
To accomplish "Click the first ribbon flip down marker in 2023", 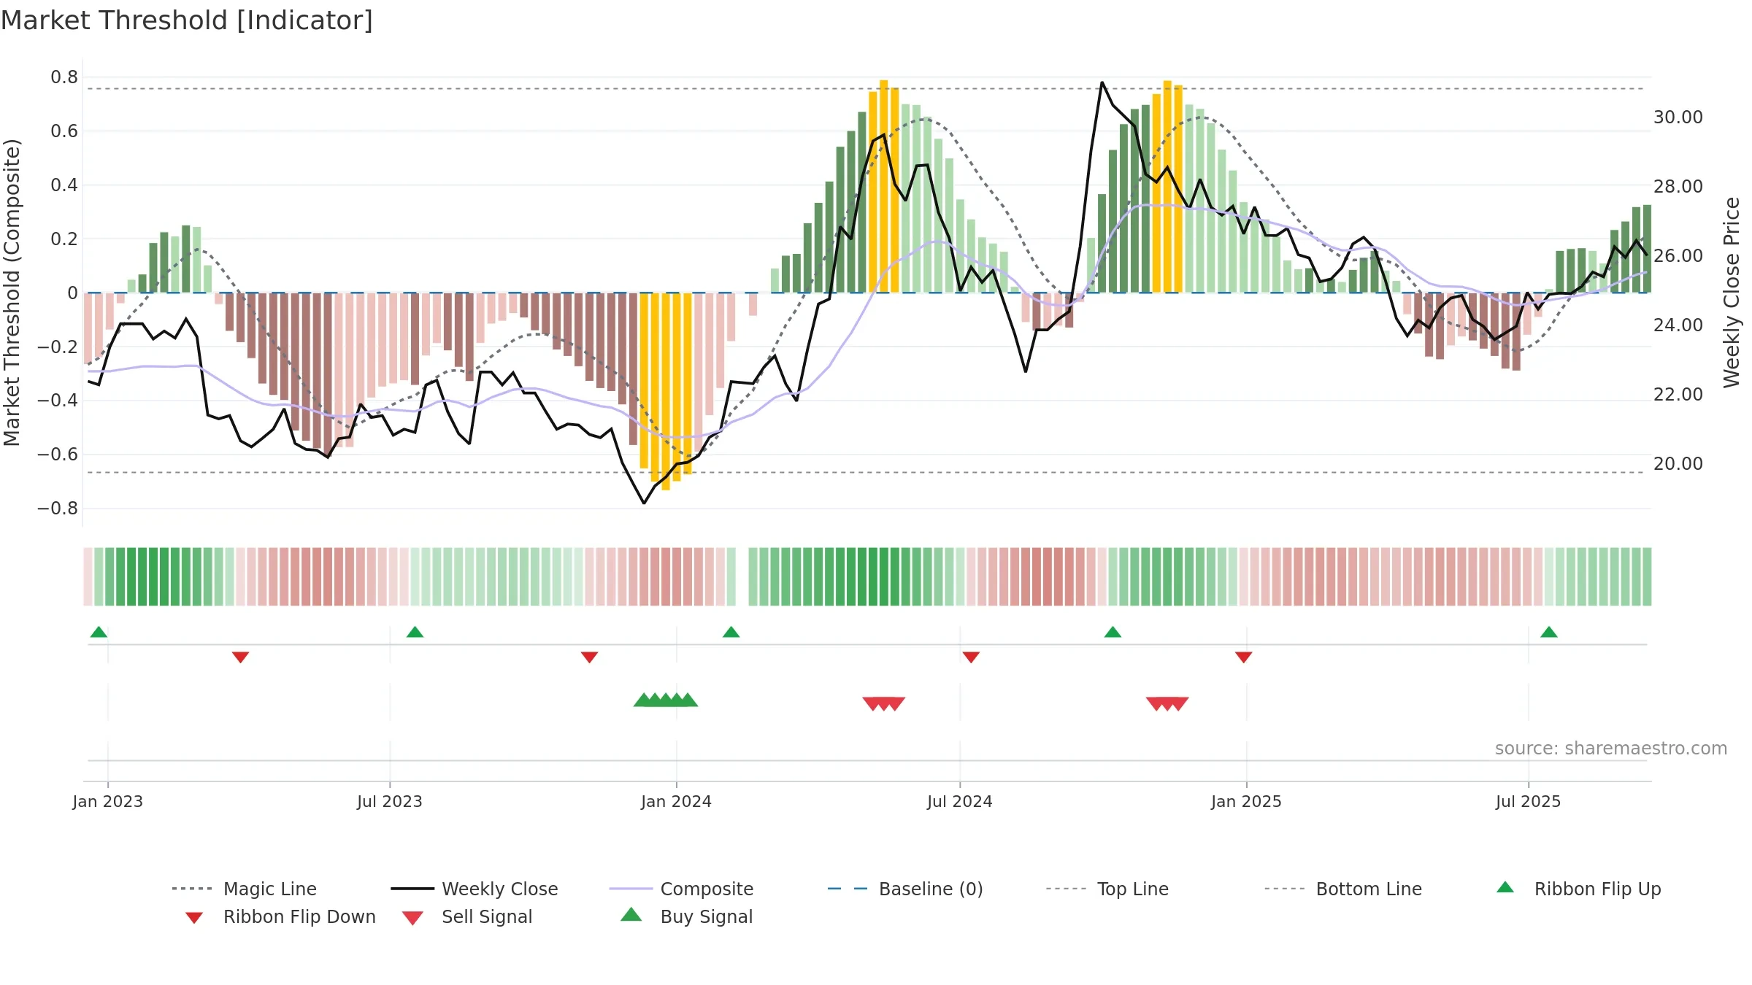I will [x=240, y=657].
